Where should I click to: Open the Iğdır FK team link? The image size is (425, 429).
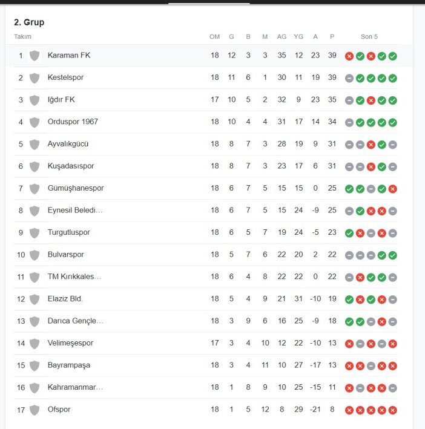(x=61, y=100)
